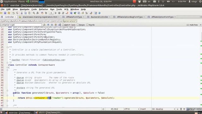The width and height of the screenshot is (202, 114).
Task: Open the Code menu
Action: coord(34,9)
